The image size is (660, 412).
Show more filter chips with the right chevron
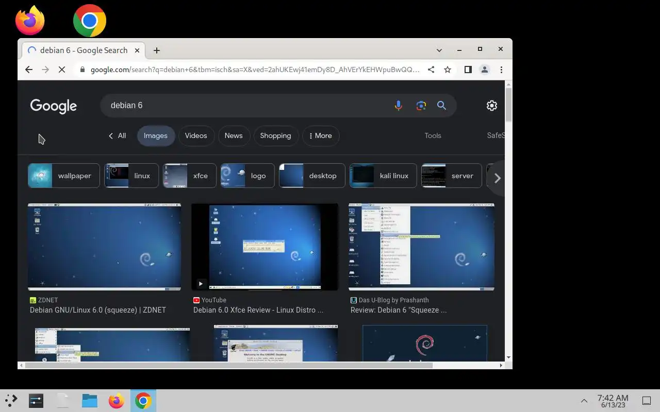point(497,178)
